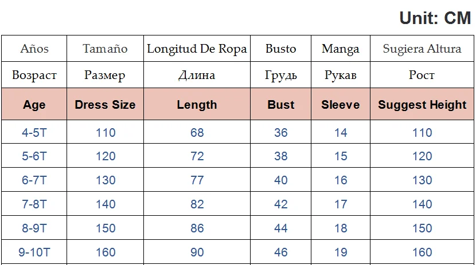Click the Spanish 'Sugiera Altura' cell
This screenshot has width=476, height=265.
pos(422,49)
